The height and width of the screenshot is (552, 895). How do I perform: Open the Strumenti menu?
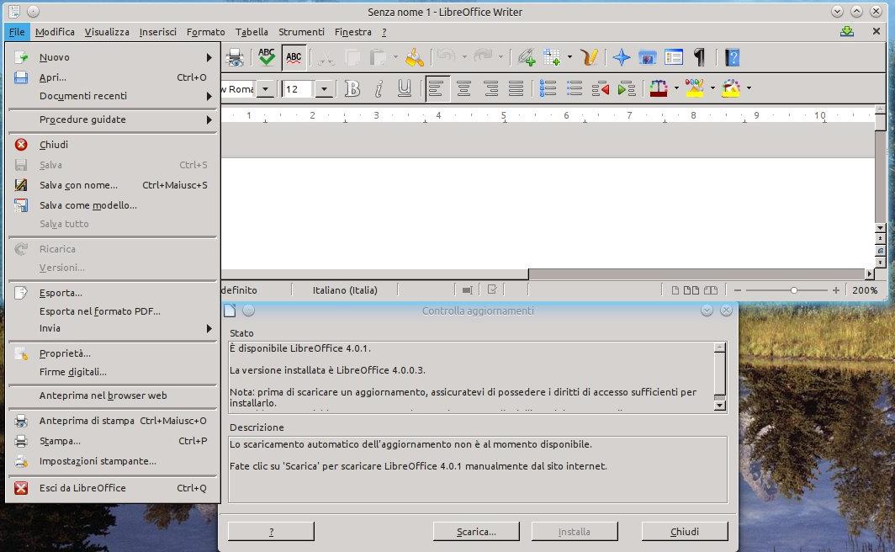pos(301,32)
